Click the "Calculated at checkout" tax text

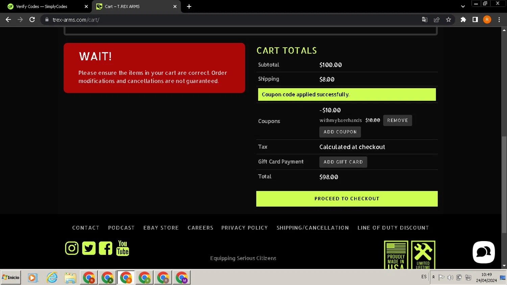(352, 147)
